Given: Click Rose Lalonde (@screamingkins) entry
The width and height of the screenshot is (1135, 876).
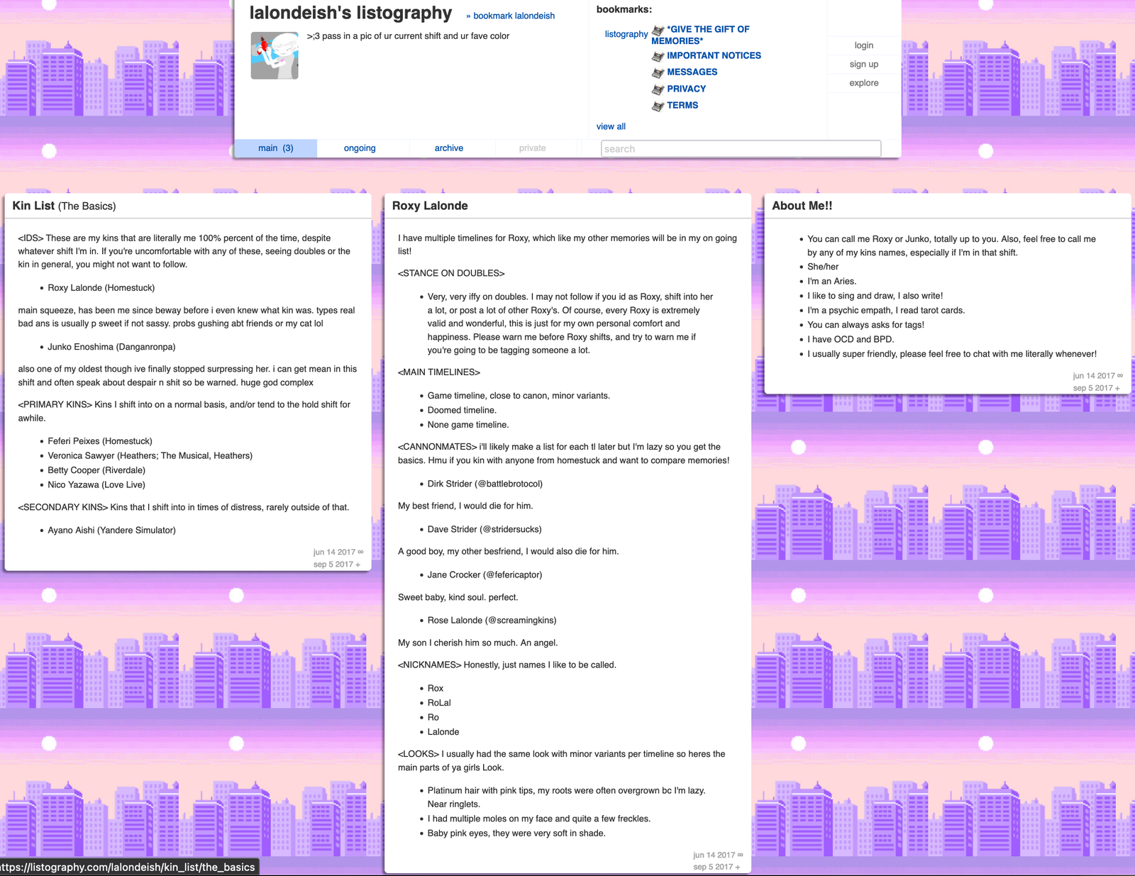Looking at the screenshot, I should coord(492,620).
